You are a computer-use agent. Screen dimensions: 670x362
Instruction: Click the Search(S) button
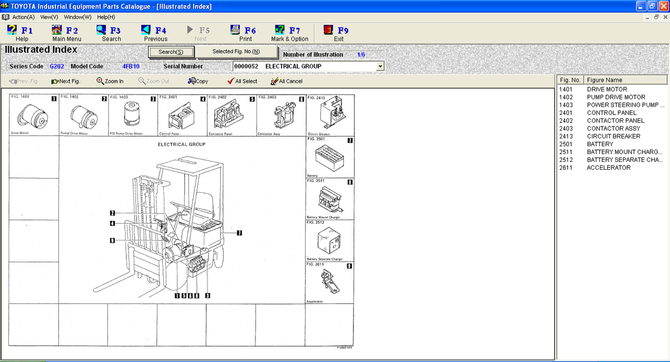(x=171, y=52)
